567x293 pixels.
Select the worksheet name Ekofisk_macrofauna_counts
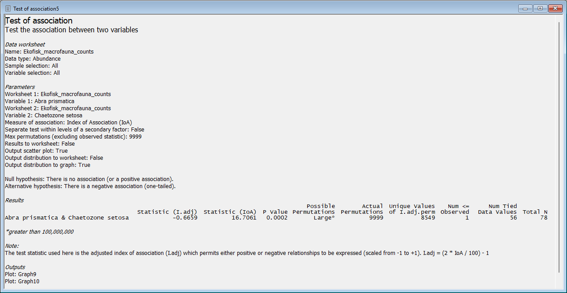coord(49,51)
